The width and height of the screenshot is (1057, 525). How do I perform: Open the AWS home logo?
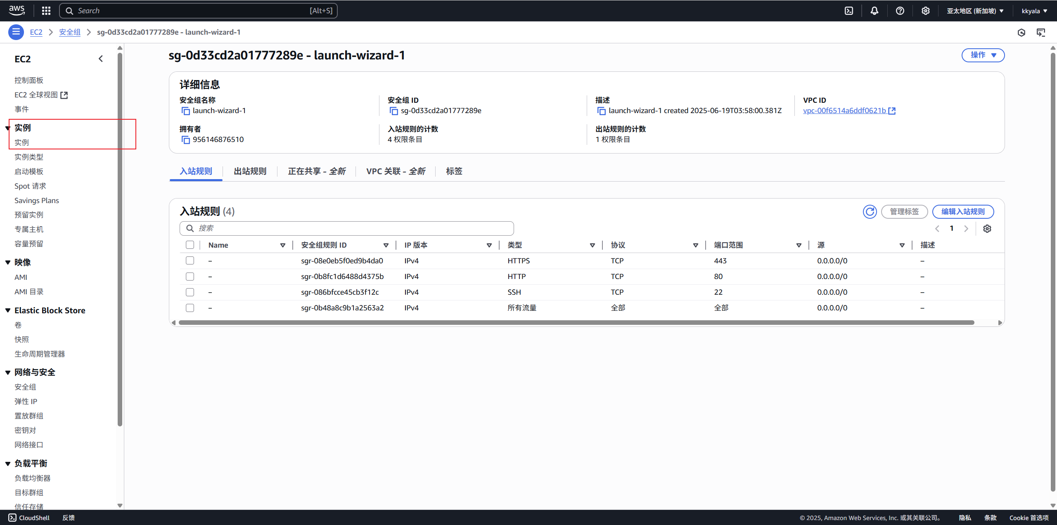[x=17, y=10]
